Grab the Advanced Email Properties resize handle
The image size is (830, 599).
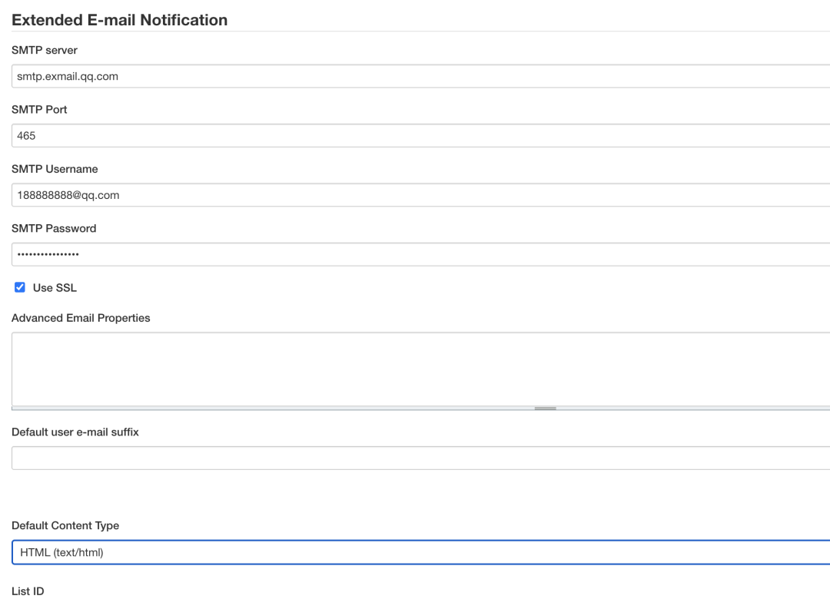point(545,409)
